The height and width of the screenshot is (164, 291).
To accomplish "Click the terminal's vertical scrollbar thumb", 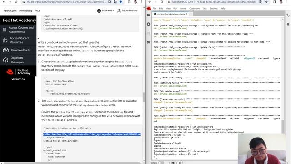I will click(283, 127).
